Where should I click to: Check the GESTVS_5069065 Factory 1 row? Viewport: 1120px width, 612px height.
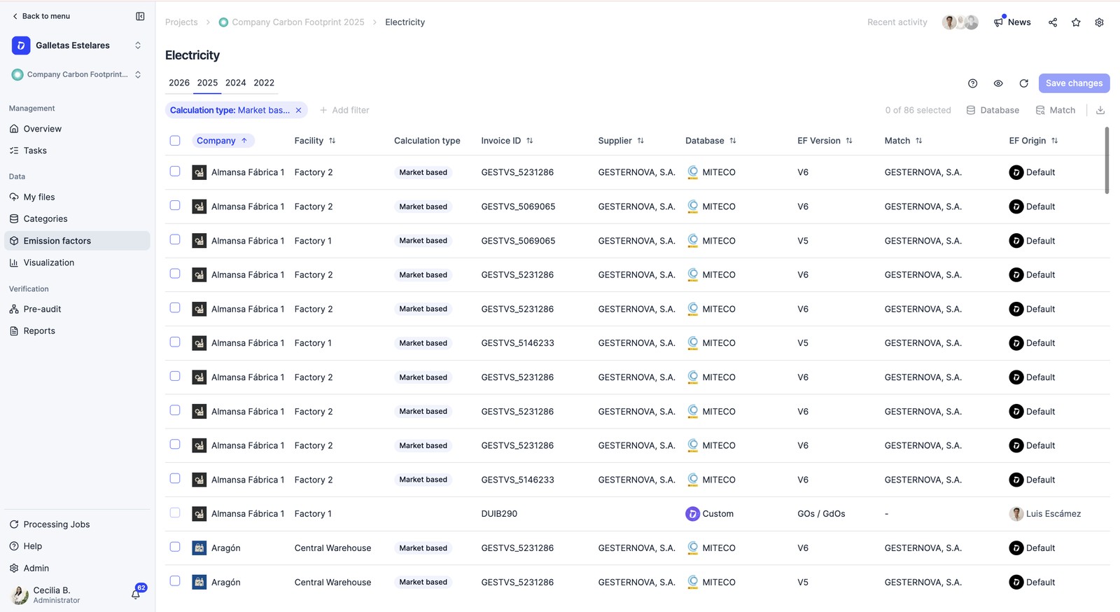pyautogui.click(x=175, y=240)
